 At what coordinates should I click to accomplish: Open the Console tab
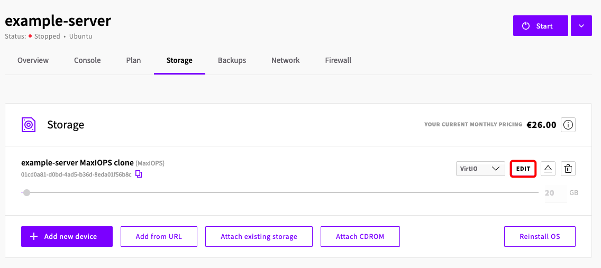pos(87,60)
